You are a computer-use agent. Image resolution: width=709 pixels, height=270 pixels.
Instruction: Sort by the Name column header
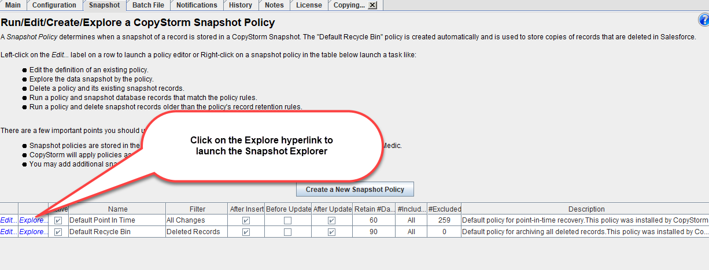click(117, 209)
